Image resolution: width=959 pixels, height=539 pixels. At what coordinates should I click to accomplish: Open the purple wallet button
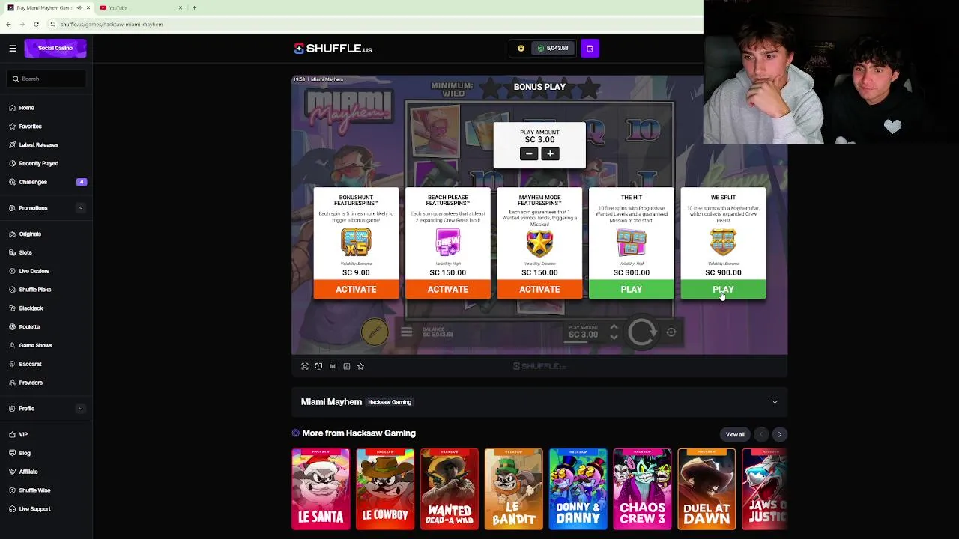590,48
